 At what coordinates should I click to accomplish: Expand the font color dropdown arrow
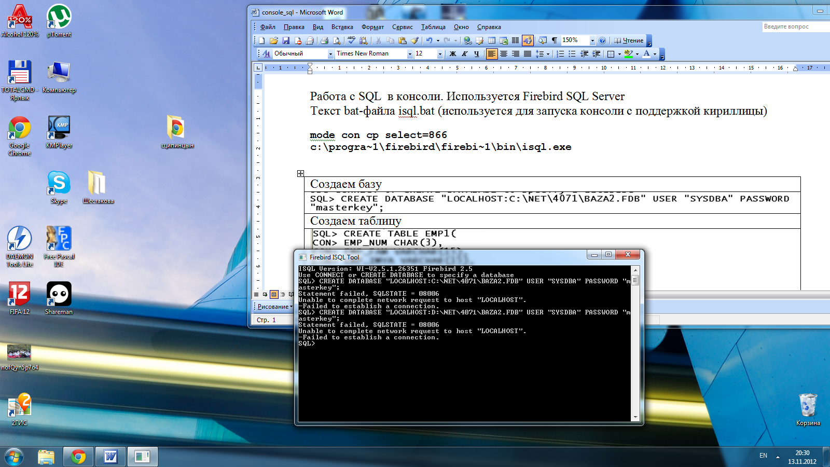tap(655, 53)
